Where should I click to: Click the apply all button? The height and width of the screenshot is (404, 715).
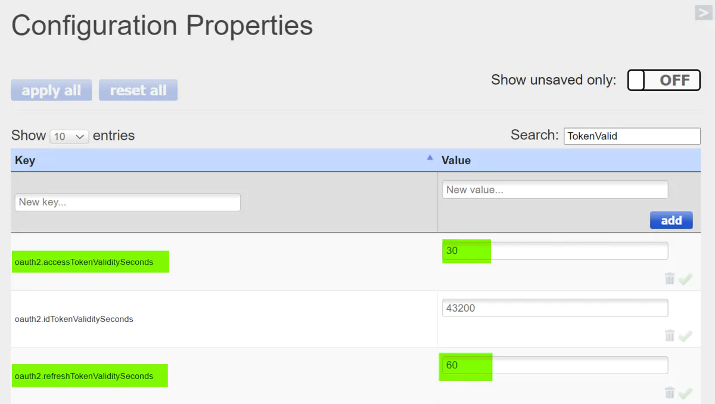(x=51, y=90)
